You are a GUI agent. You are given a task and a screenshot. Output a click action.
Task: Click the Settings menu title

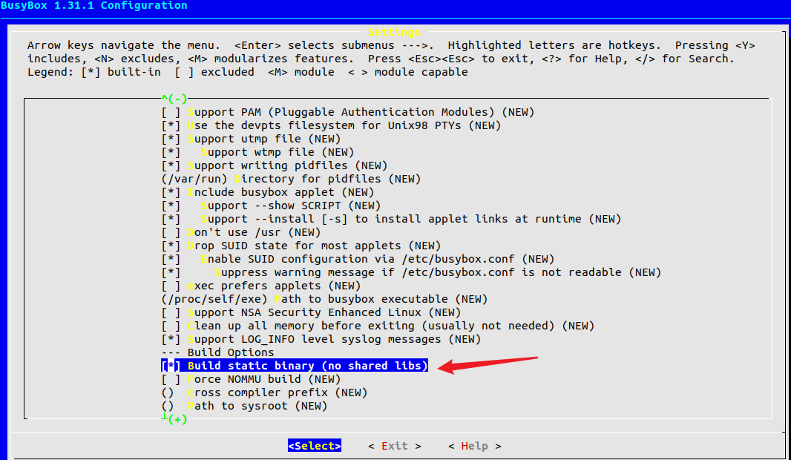(x=394, y=32)
